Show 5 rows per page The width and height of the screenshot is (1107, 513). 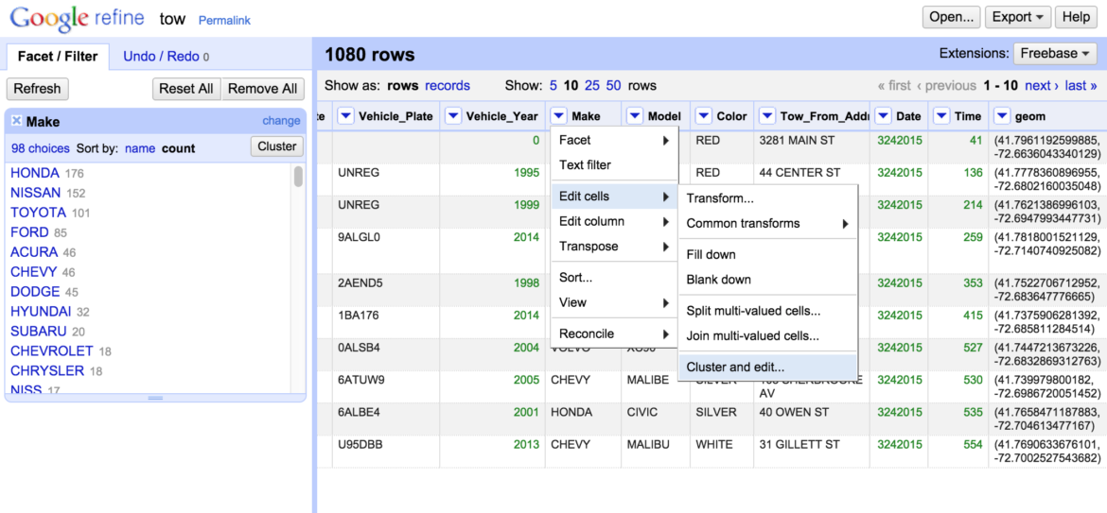pos(553,86)
